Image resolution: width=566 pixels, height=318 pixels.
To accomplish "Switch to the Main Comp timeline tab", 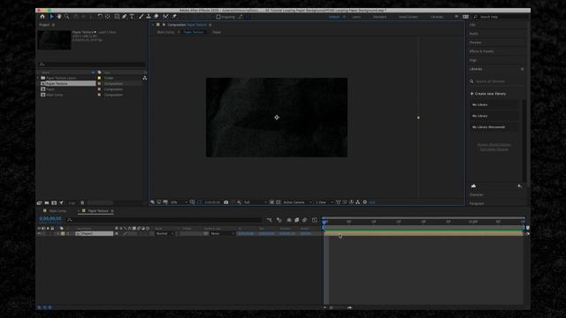I will pyautogui.click(x=57, y=211).
